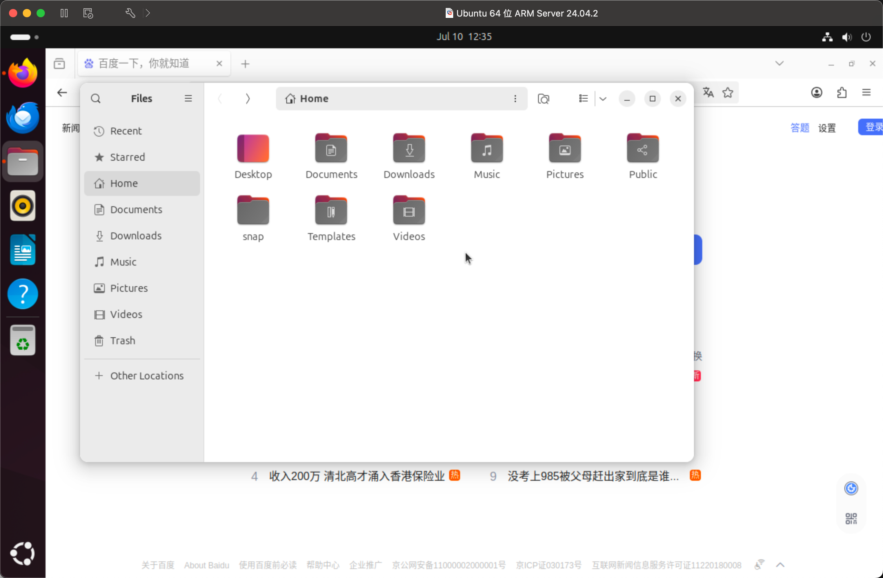This screenshot has width=883, height=578.
Task: Click the Home path bar field
Action: (401, 98)
